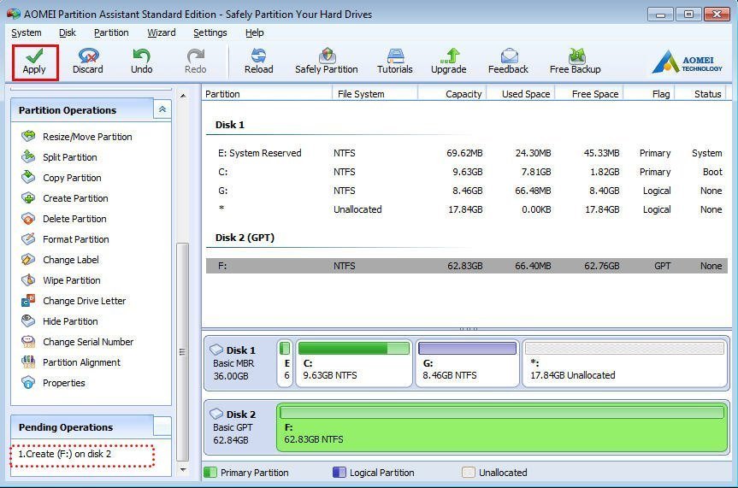Image resolution: width=738 pixels, height=488 pixels.
Task: Choose Hide Partition operation
Action: click(60, 321)
